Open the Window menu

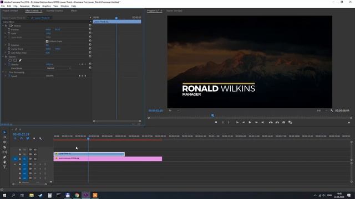[x=65, y=6]
